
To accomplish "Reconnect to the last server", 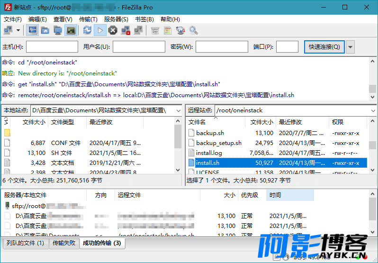I will point(138,30).
